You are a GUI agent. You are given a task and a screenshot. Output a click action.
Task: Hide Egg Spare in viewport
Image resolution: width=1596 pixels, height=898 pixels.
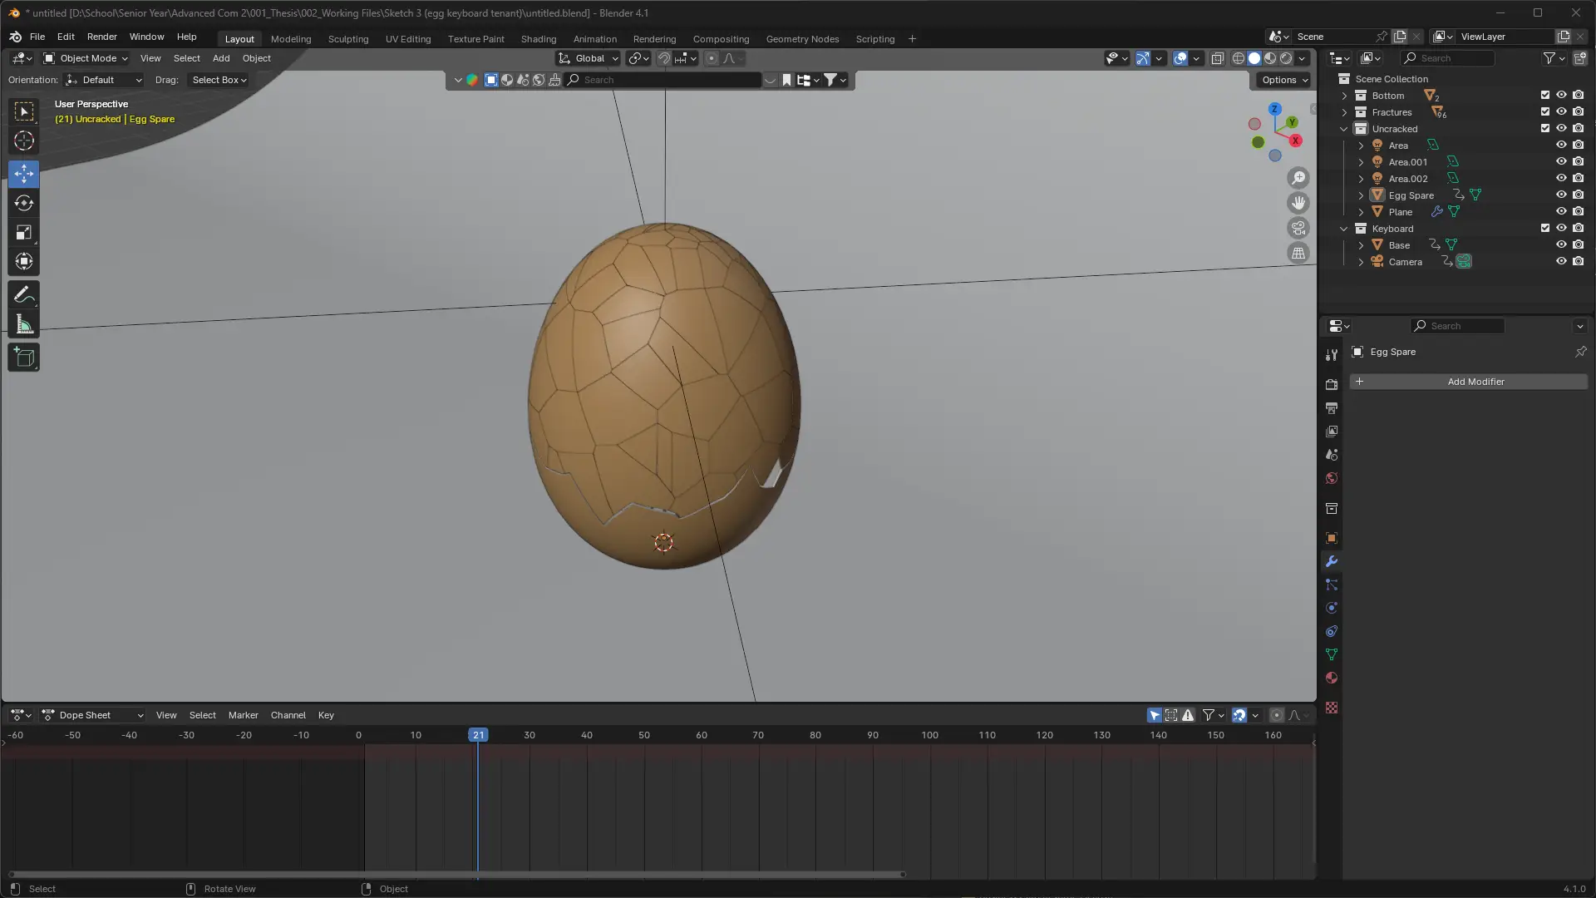pyautogui.click(x=1561, y=195)
